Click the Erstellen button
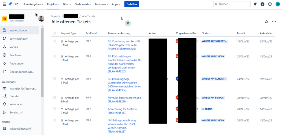This screenshot has width=282, height=135. (132, 4)
